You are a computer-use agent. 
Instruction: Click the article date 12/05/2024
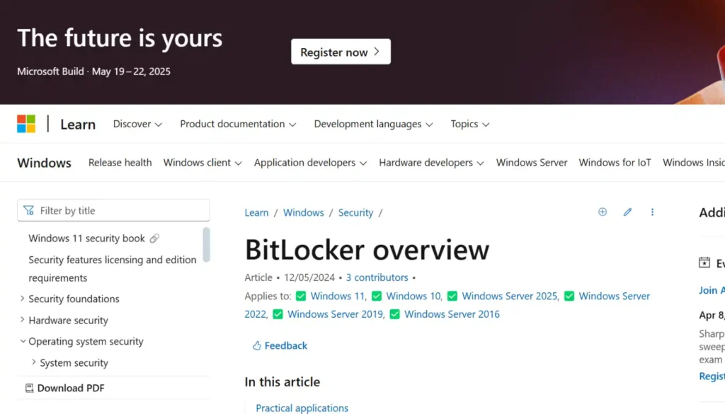309,277
